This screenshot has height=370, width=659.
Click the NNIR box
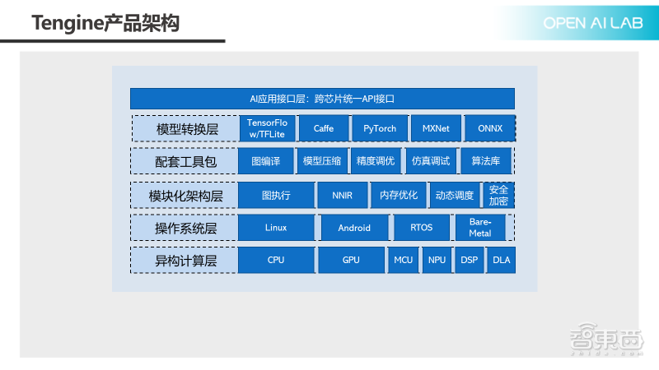pyautogui.click(x=343, y=196)
